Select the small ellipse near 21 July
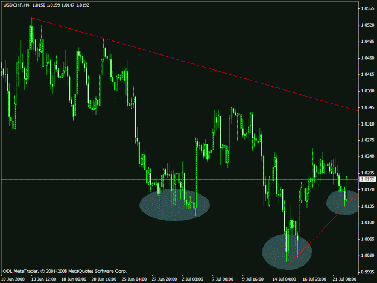The height and width of the screenshot is (283, 377). point(343,203)
